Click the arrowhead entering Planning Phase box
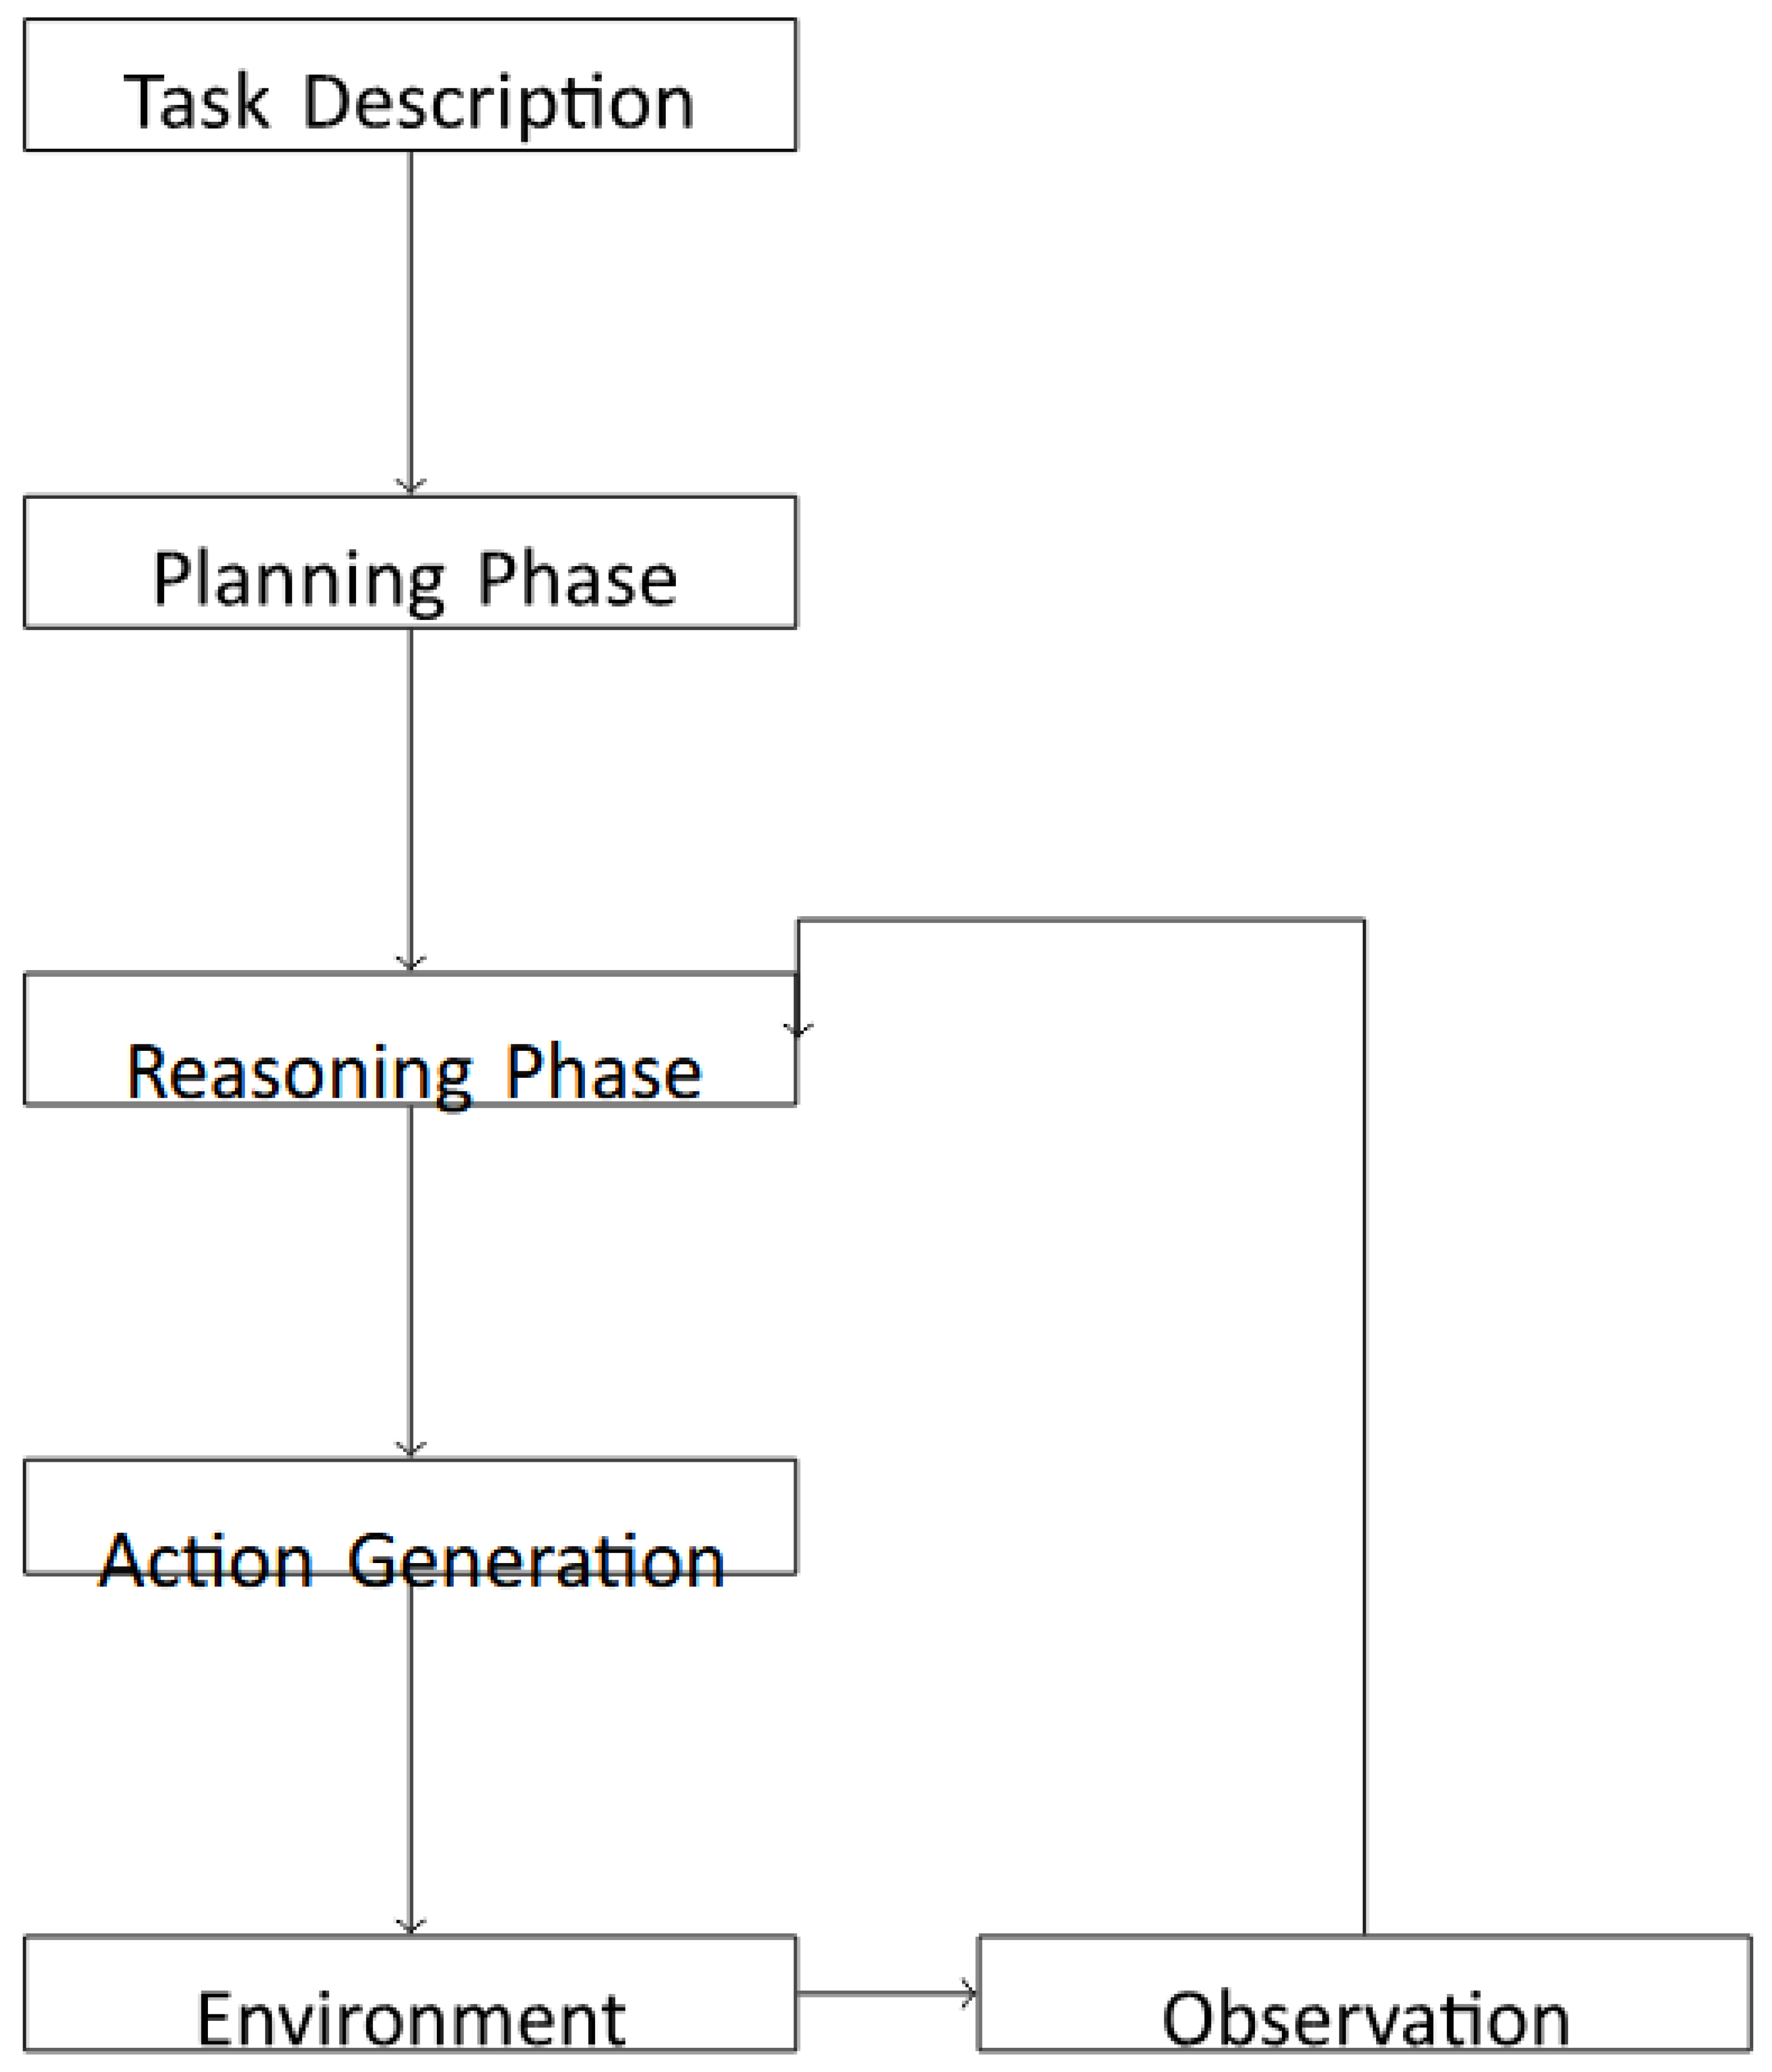The image size is (1772, 2072). [410, 488]
